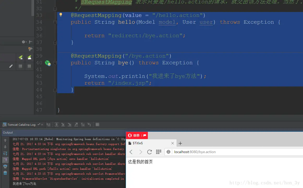Click "redirect:/bye.action" string on line 36

(x=145, y=36)
